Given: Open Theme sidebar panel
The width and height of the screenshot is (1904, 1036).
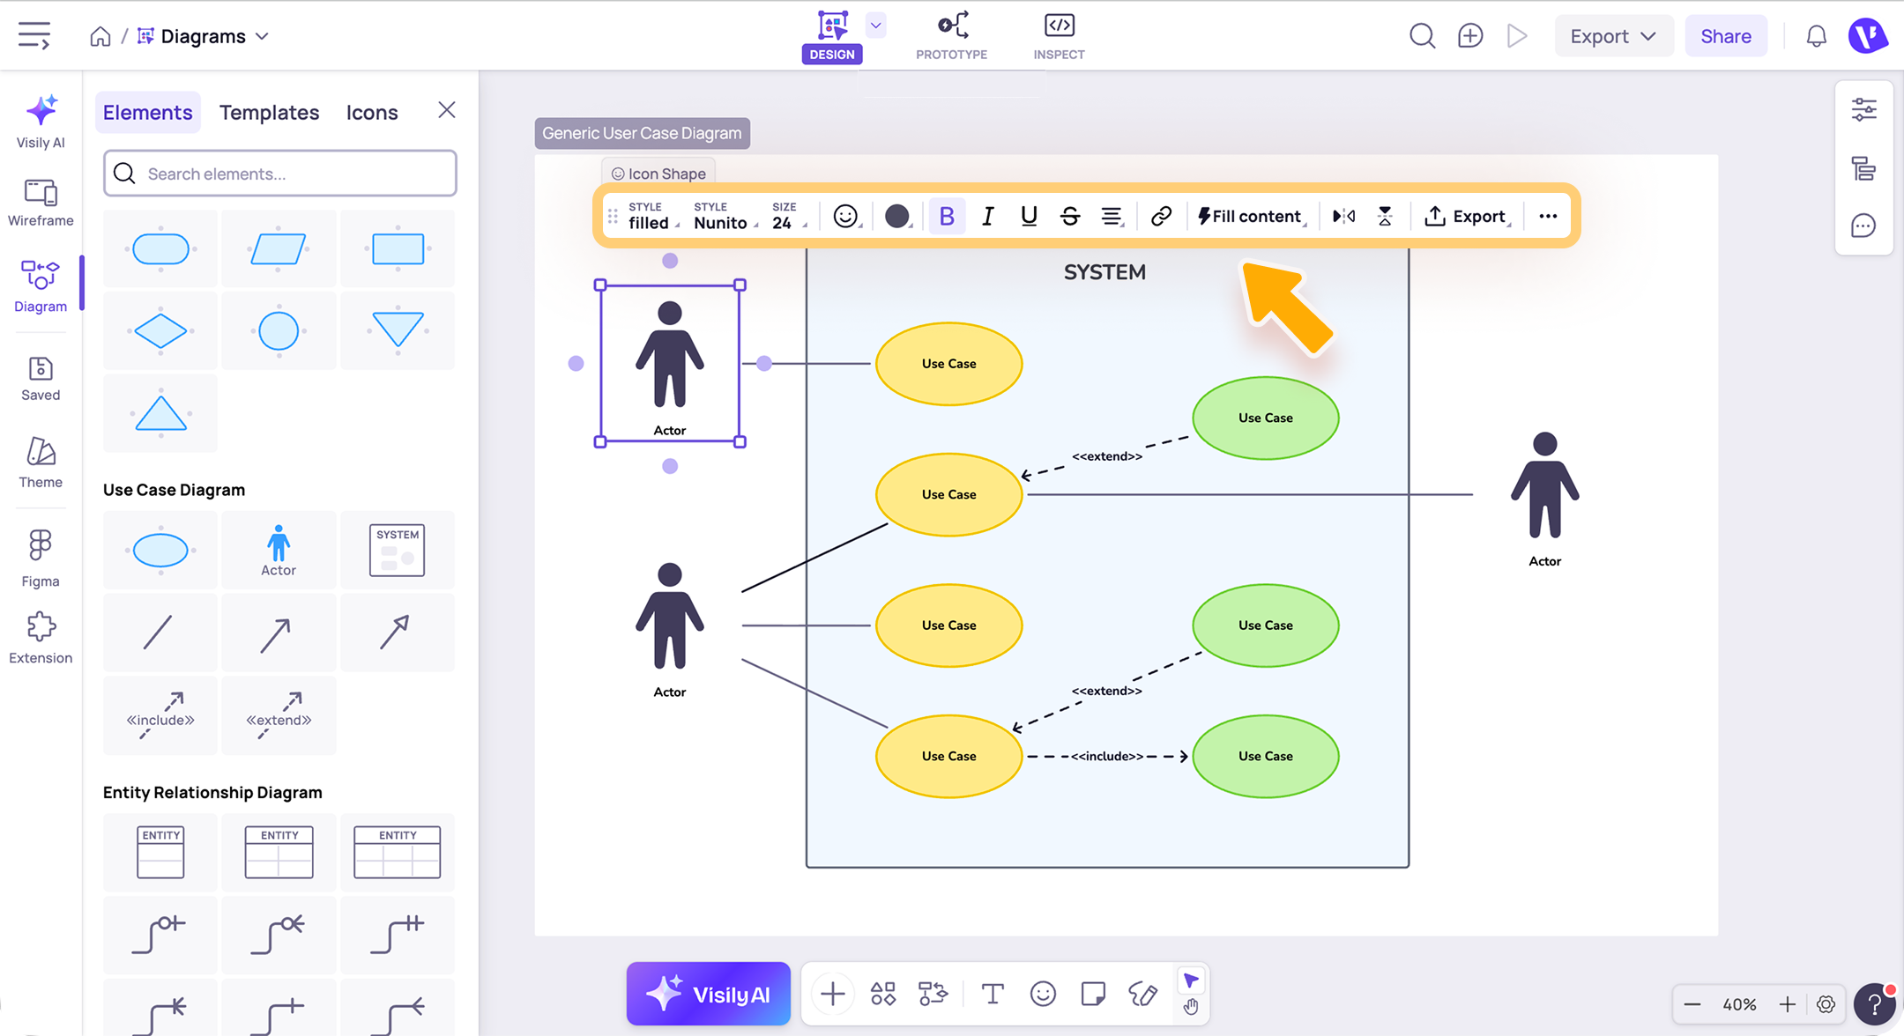Looking at the screenshot, I should pos(41,463).
